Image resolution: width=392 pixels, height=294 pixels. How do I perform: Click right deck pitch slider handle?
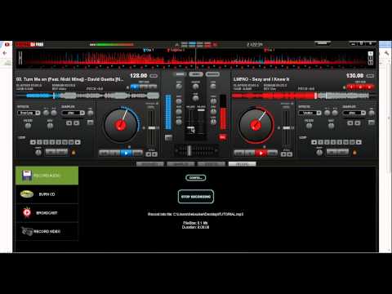click(x=287, y=127)
